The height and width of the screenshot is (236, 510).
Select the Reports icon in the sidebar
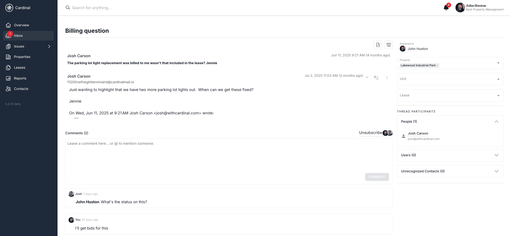(x=20, y=78)
